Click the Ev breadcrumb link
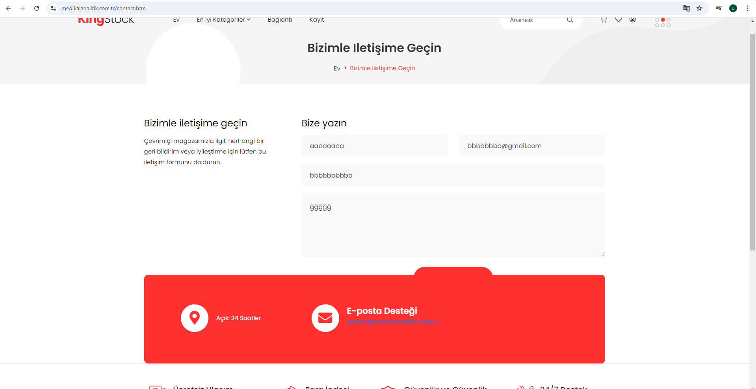756x389 pixels. click(x=337, y=68)
